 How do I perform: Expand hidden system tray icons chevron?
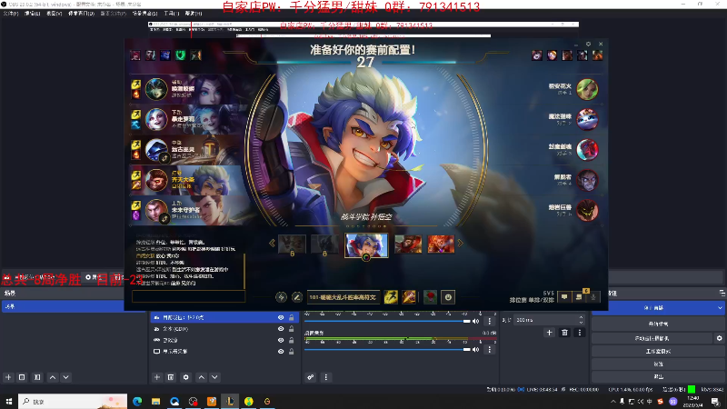[613, 402]
